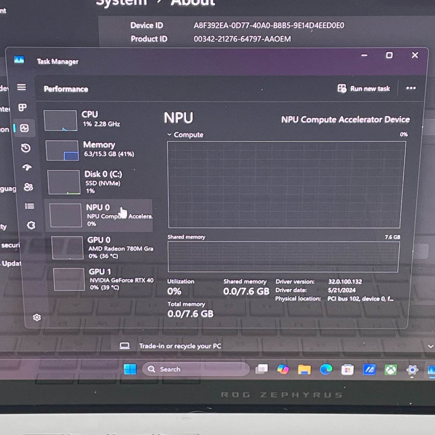Open the Windows Start menu
Viewport: 435px width, 435px height.
click(130, 369)
